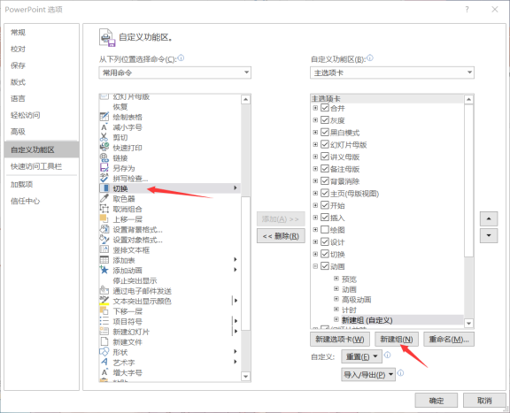This screenshot has width=510, height=413.
Task: Expand the 开始 tab tree node
Action: click(x=315, y=205)
